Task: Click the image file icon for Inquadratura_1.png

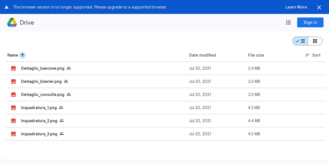Action: (x=13, y=108)
